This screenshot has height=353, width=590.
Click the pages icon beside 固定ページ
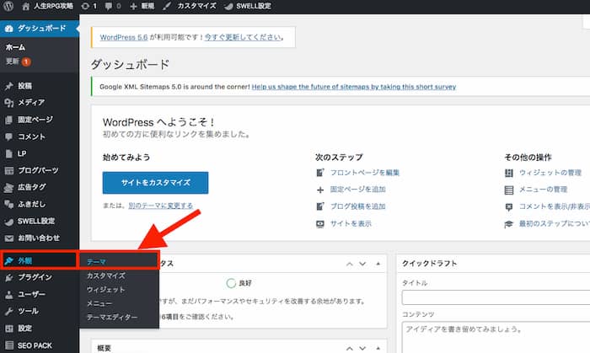point(9,120)
